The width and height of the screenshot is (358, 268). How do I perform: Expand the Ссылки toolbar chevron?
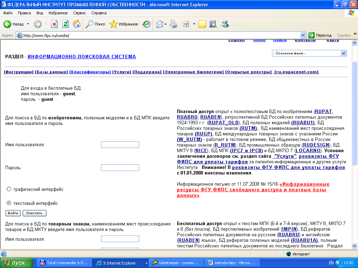pos(355,34)
